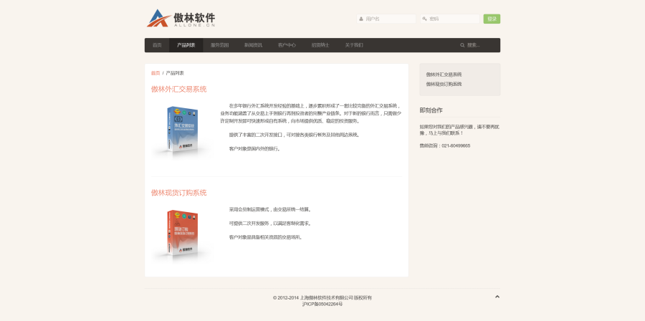Click the 客户对象是国内外的银行 paragraph
Image resolution: width=645 pixels, height=321 pixels.
tap(255, 149)
